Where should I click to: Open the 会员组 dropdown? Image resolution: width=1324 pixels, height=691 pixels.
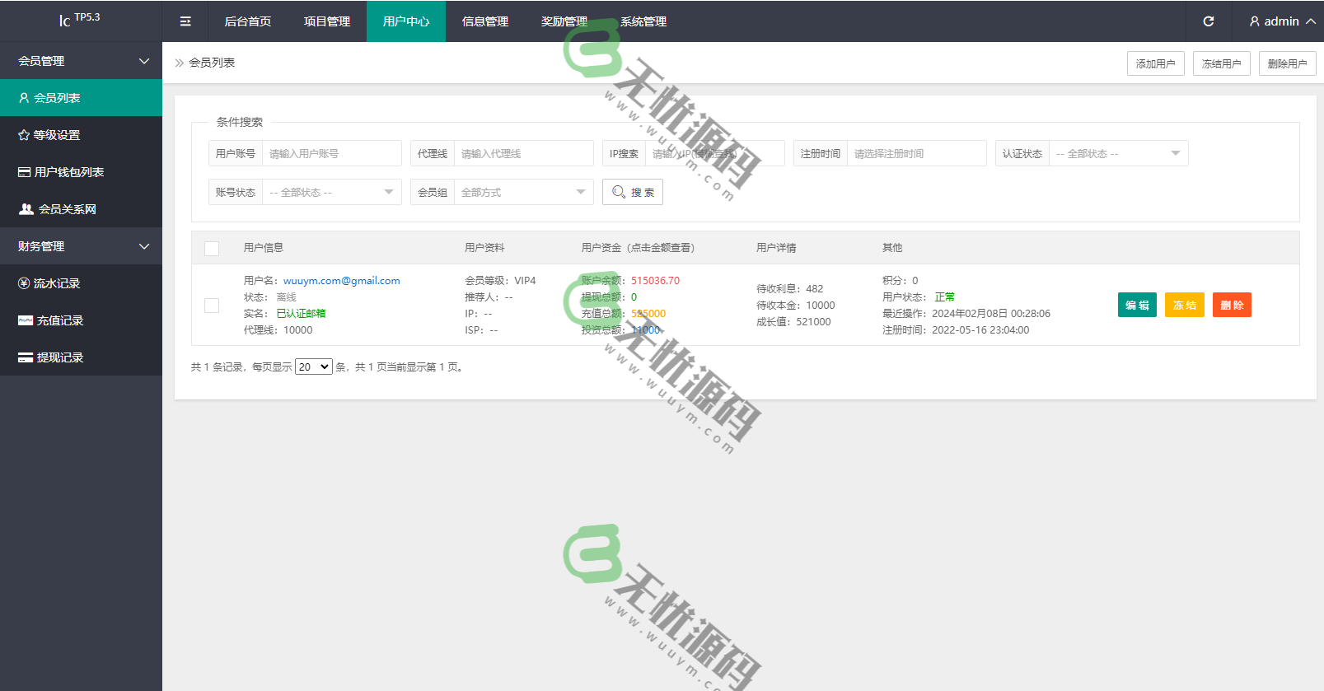523,193
